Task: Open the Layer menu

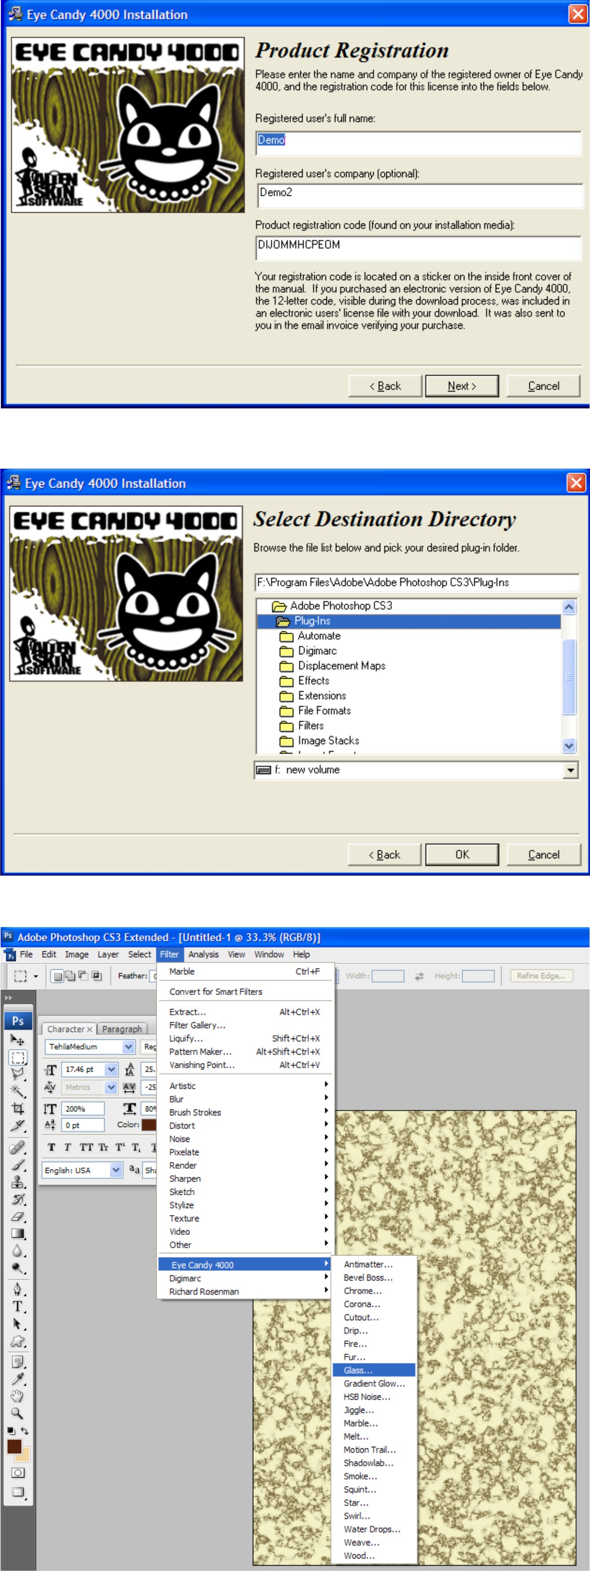Action: (108, 954)
